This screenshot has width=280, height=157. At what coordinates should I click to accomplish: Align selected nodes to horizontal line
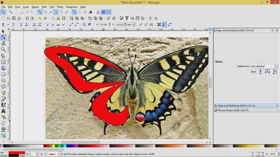coord(253,72)
